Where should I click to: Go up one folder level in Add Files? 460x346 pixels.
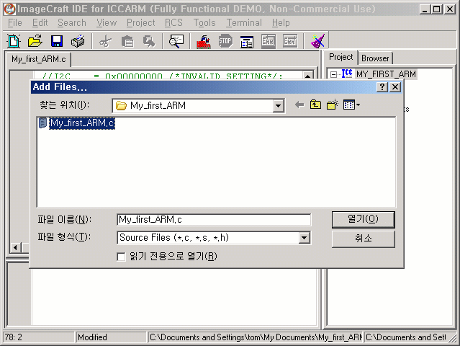pyautogui.click(x=315, y=105)
